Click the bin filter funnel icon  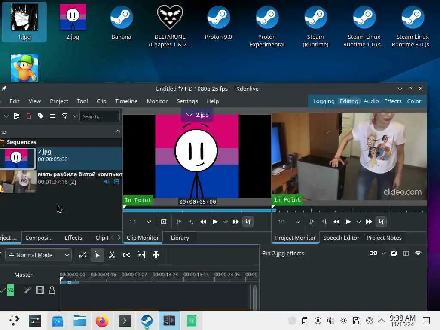click(x=65, y=116)
